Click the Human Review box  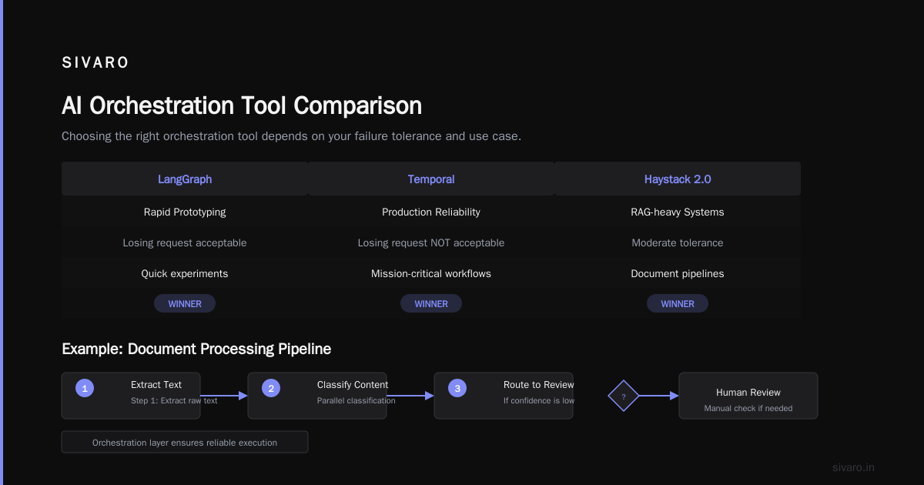coord(748,396)
